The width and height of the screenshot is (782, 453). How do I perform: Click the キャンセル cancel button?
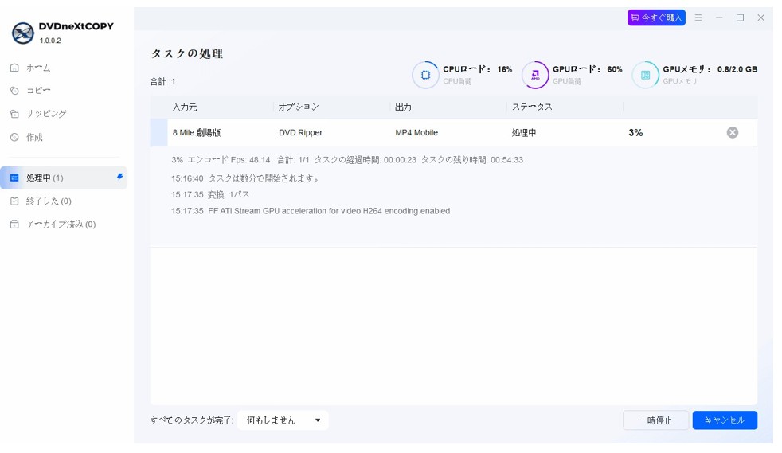[725, 420]
